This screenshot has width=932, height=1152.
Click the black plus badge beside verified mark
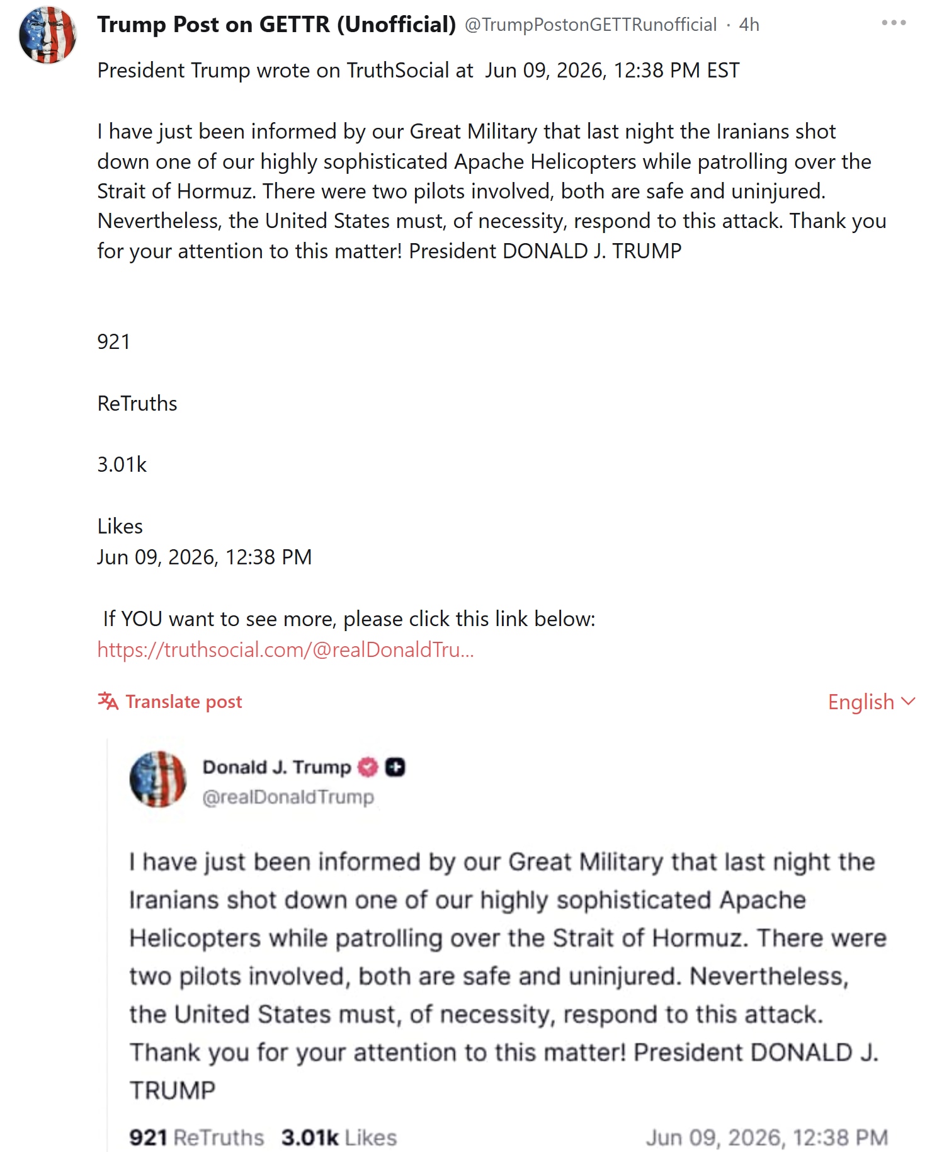pos(395,767)
